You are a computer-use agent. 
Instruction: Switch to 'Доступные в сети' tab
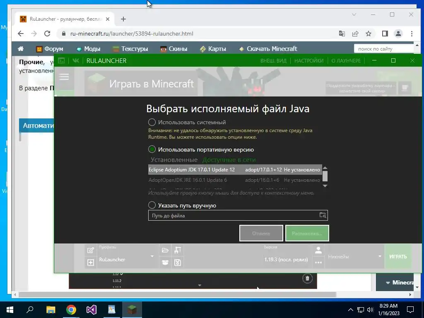pos(229,160)
